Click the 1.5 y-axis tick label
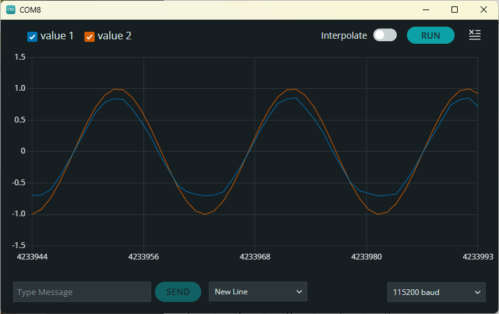Screen dimensions: 499x314 coord(20,57)
